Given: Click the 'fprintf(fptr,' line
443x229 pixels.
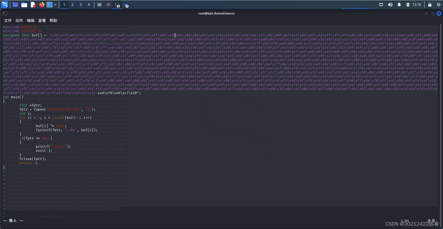Looking at the screenshot, I should (67, 130).
